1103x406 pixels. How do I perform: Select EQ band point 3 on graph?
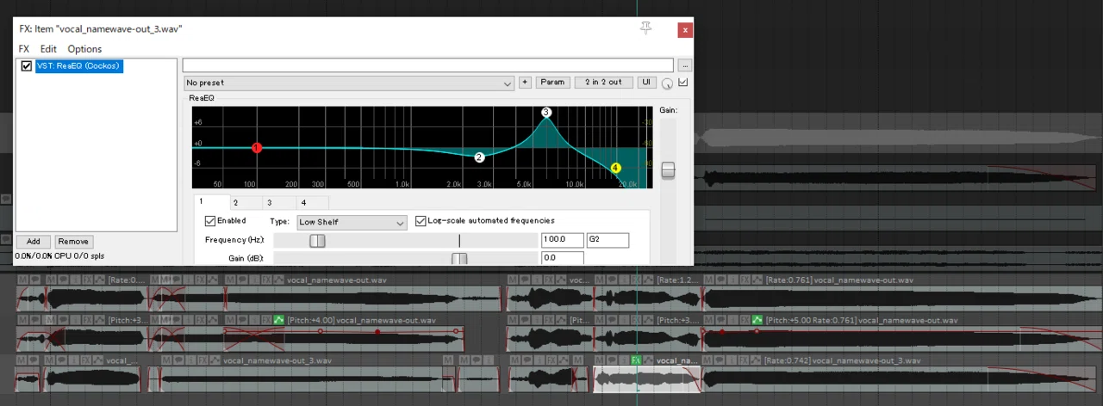[x=546, y=113]
